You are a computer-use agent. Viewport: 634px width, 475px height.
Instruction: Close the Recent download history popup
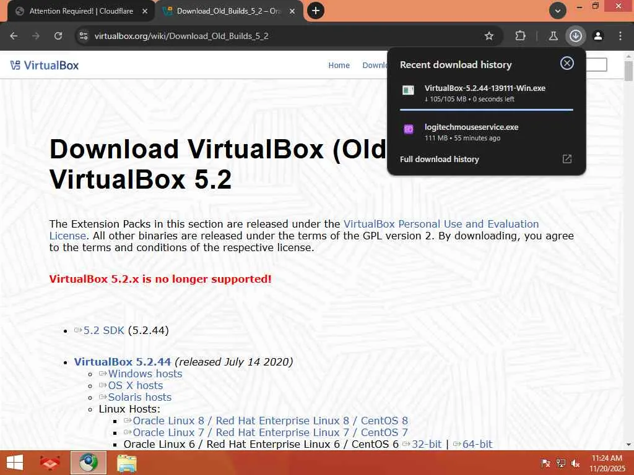[567, 63]
